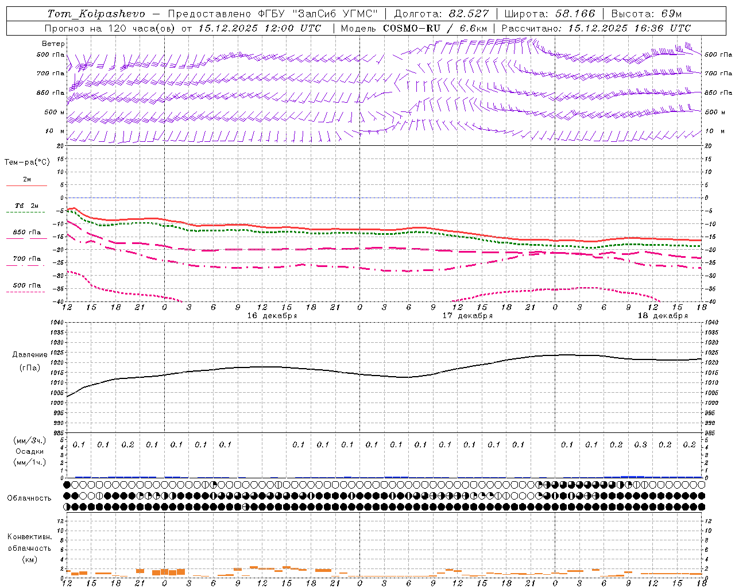Image resolution: width=735 pixels, height=588 pixels.
Task: Click the 0.3 precipitation value
Action: point(640,444)
